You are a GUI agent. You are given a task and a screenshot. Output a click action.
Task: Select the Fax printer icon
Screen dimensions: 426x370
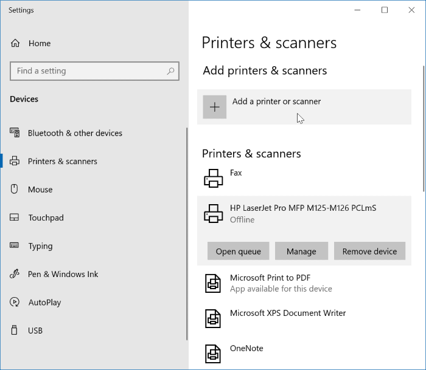coord(213,177)
